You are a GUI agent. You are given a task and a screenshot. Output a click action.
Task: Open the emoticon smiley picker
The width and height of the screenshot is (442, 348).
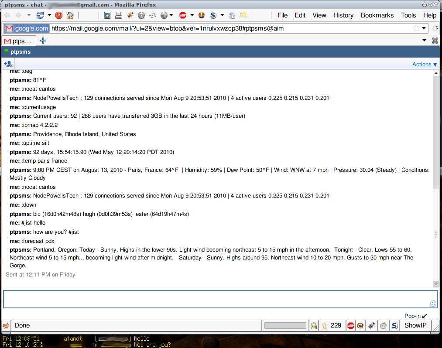[x=433, y=303]
